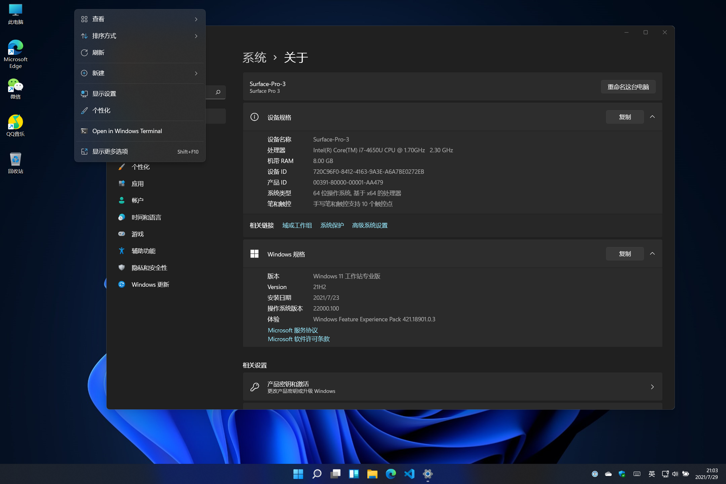Expand the 查看 submenu in context menu
Viewport: 726px width, 484px height.
pyautogui.click(x=98, y=19)
